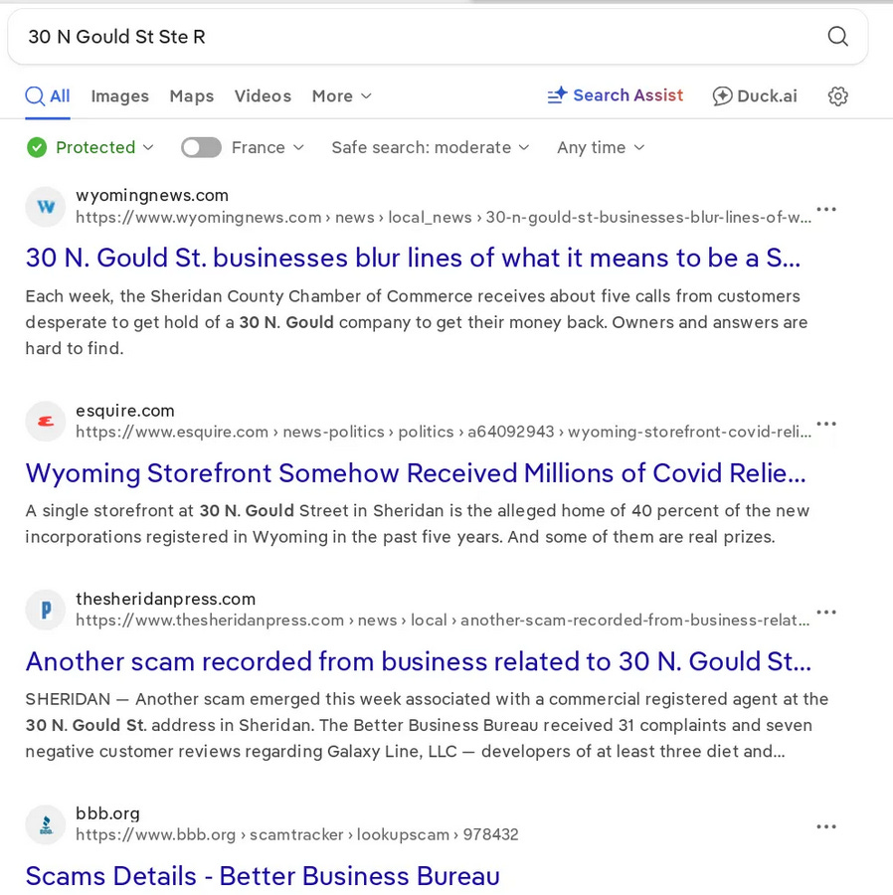The width and height of the screenshot is (893, 895).
Task: Open the Safe search: moderate dropdown
Action: [431, 148]
